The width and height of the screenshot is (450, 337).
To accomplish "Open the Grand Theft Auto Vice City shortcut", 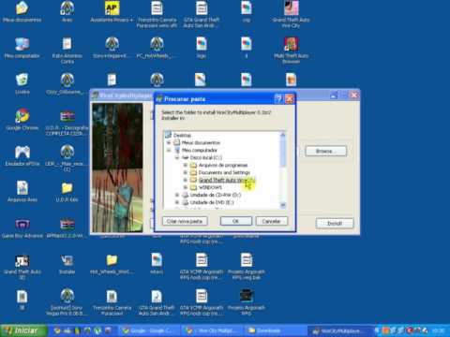I will tap(291, 14).
